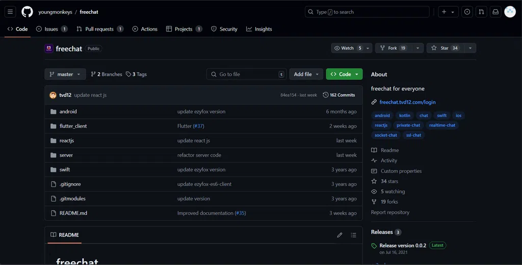Click the kotlin topic tag
The height and width of the screenshot is (265, 522).
point(404,116)
